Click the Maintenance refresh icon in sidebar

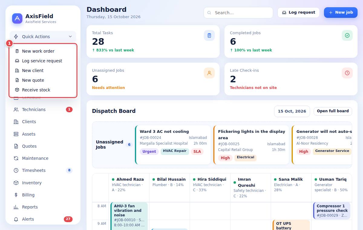[16, 158]
